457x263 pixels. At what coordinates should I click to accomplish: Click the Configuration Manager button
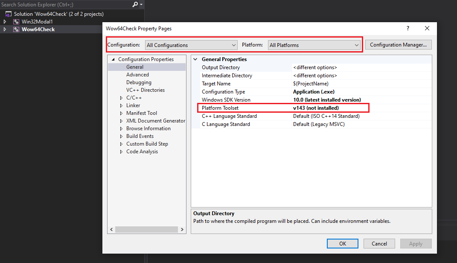(398, 44)
